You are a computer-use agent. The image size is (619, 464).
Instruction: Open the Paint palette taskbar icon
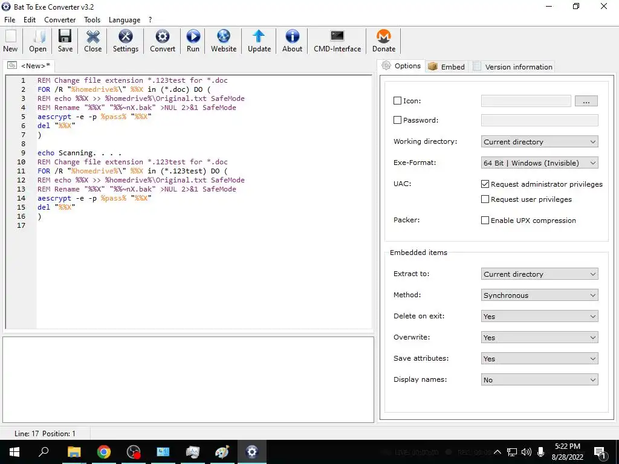point(222,452)
